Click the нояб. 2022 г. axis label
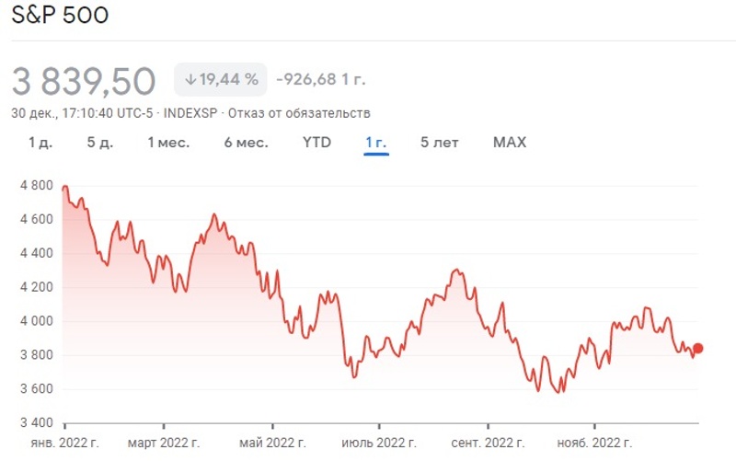736x461 pixels. pos(594,443)
